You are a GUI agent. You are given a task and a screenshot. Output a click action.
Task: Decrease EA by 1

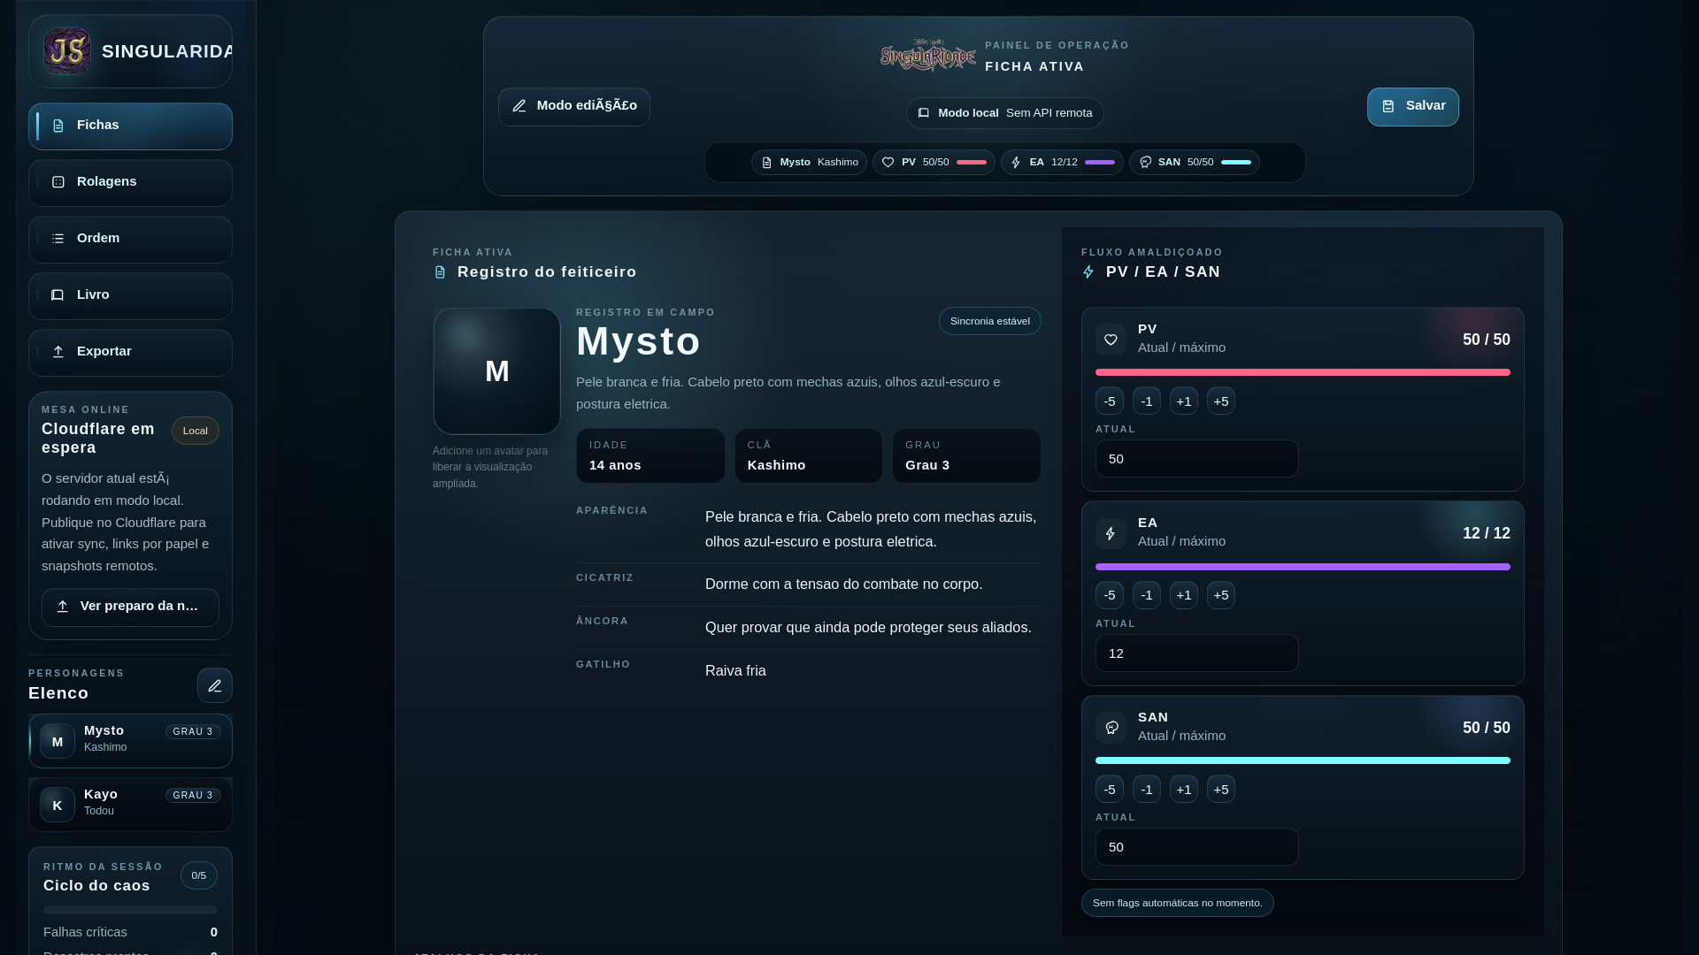1147,595
